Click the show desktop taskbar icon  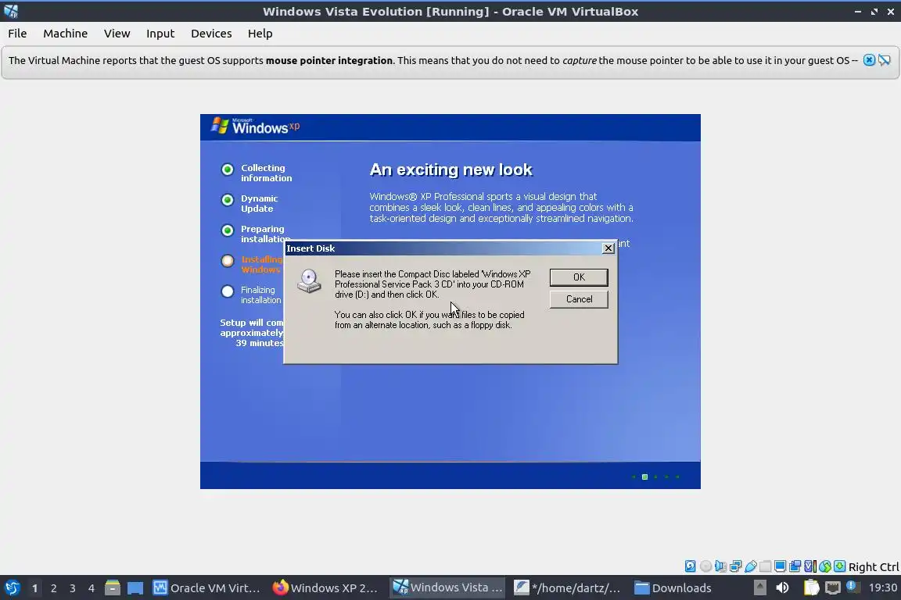[135, 588]
